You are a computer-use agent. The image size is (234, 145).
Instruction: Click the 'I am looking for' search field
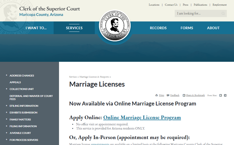point(197,13)
